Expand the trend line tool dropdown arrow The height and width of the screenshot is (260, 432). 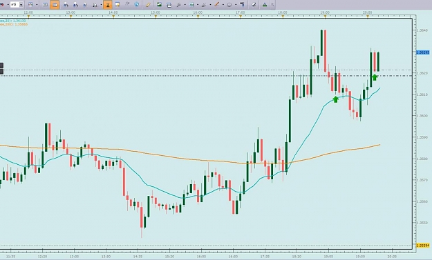[223, 5]
